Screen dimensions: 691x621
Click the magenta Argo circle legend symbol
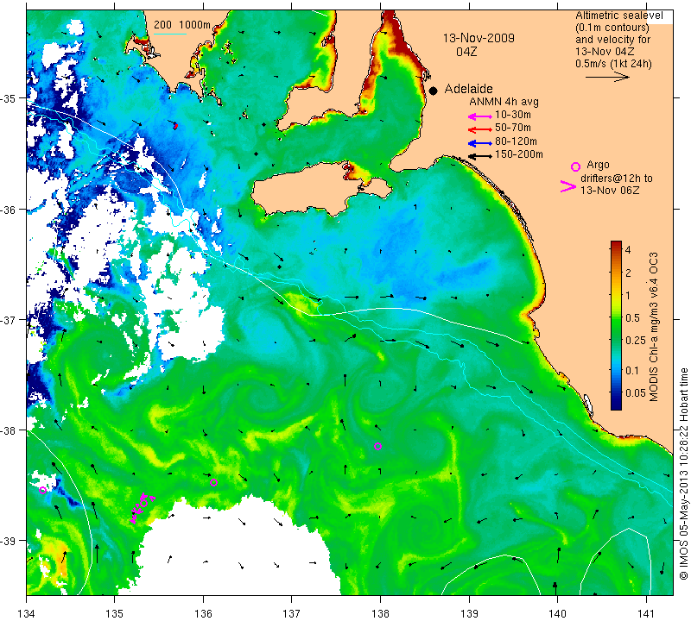coord(575,166)
